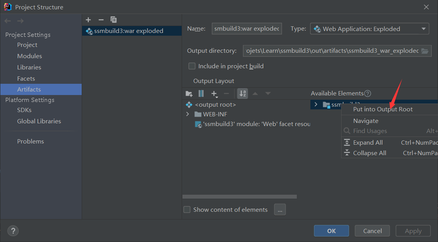Enable Include in project build checkbox
Image resolution: width=438 pixels, height=242 pixels.
click(x=192, y=66)
